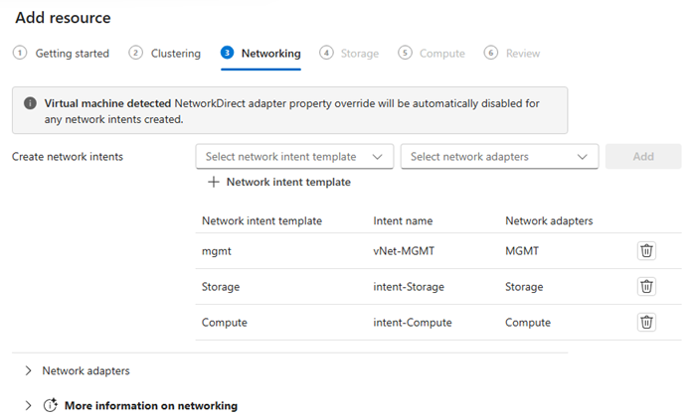Image resolution: width=692 pixels, height=419 pixels.
Task: Open the Select network intent template dropdown
Action: coord(294,157)
